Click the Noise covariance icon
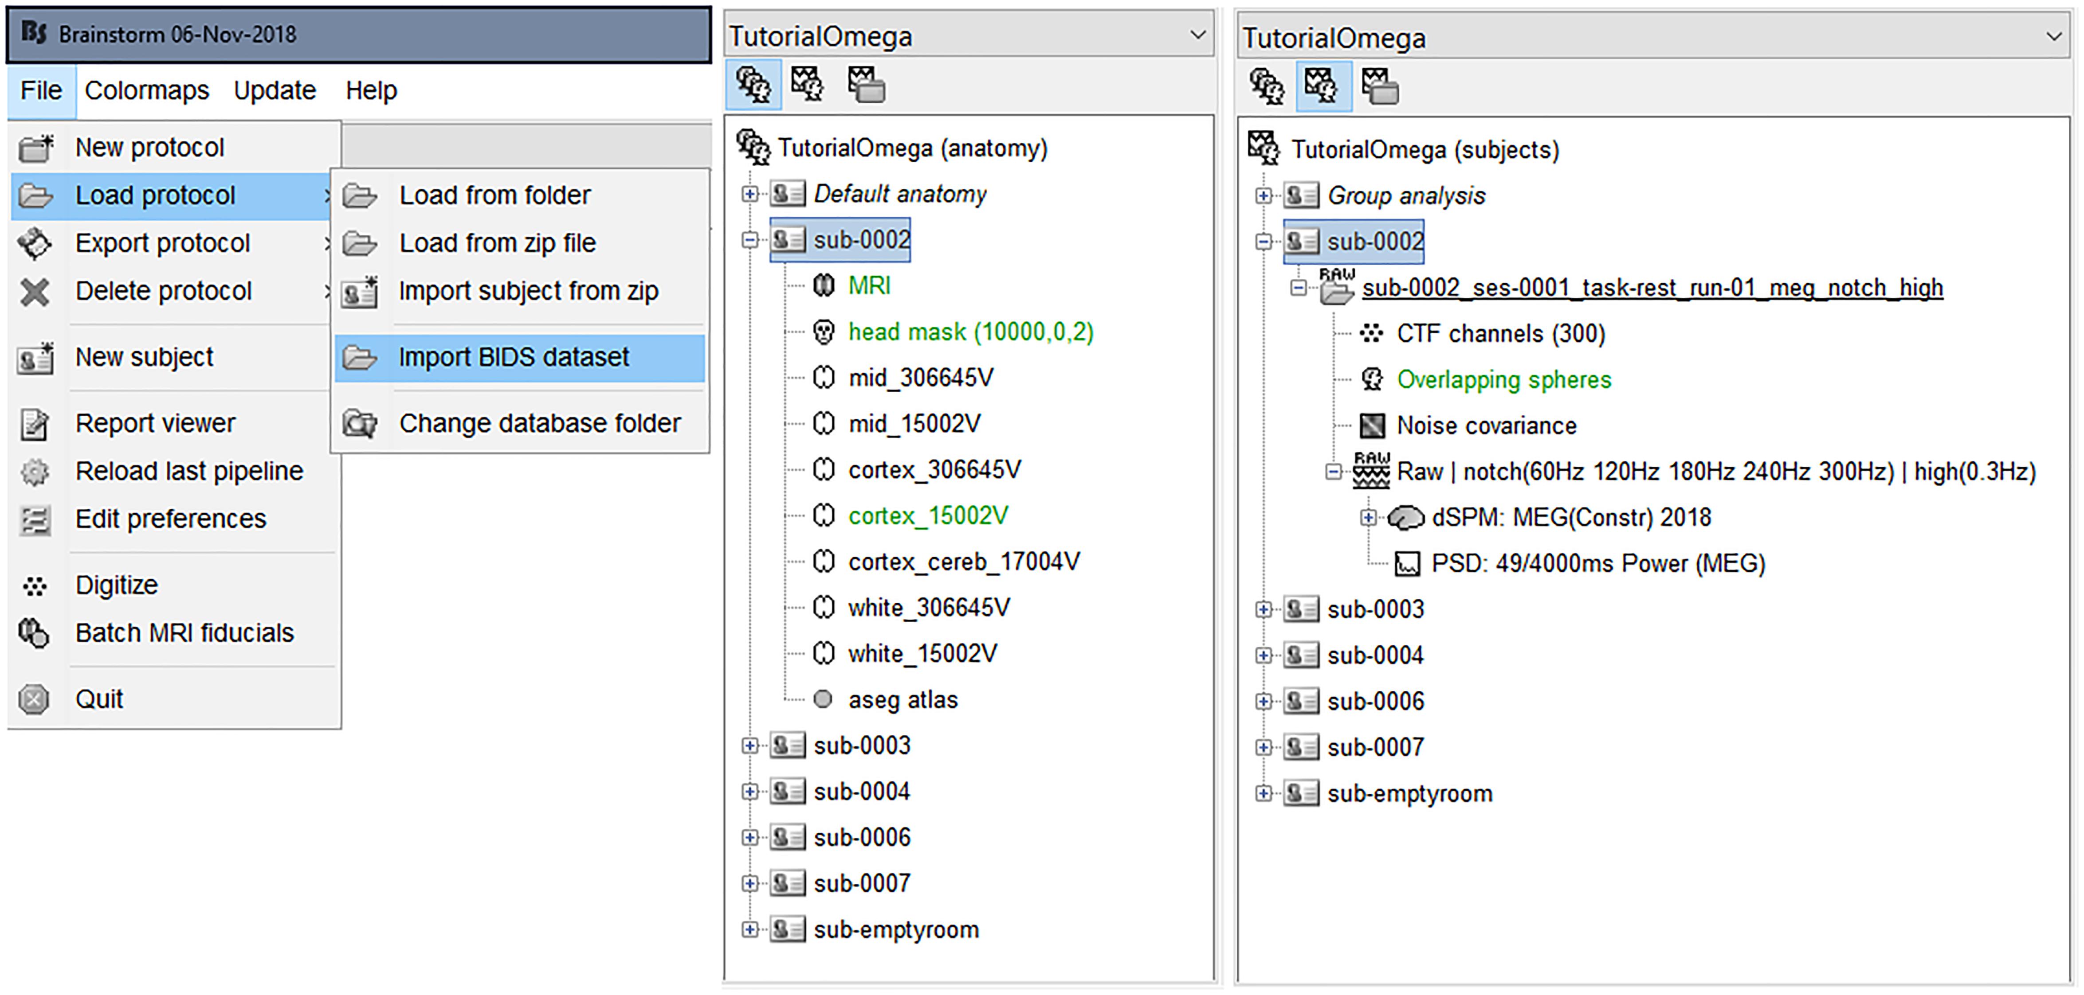 (1372, 426)
